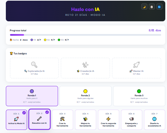Open Día 3 hammer-and-wrench card Crea tu herramienta
Screen dimensions: 167x133
[63, 120]
